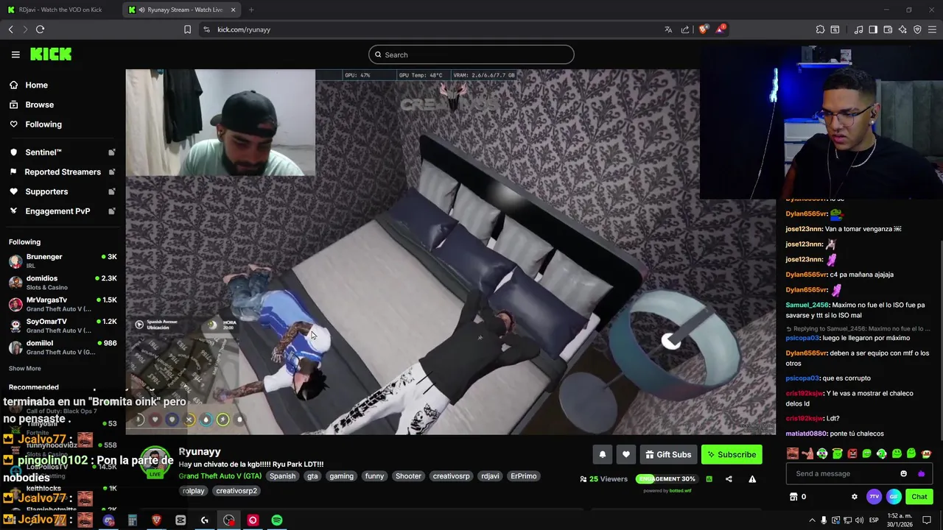The image size is (943, 530).
Task: Open Brave Shields icon
Action: pyautogui.click(x=704, y=29)
